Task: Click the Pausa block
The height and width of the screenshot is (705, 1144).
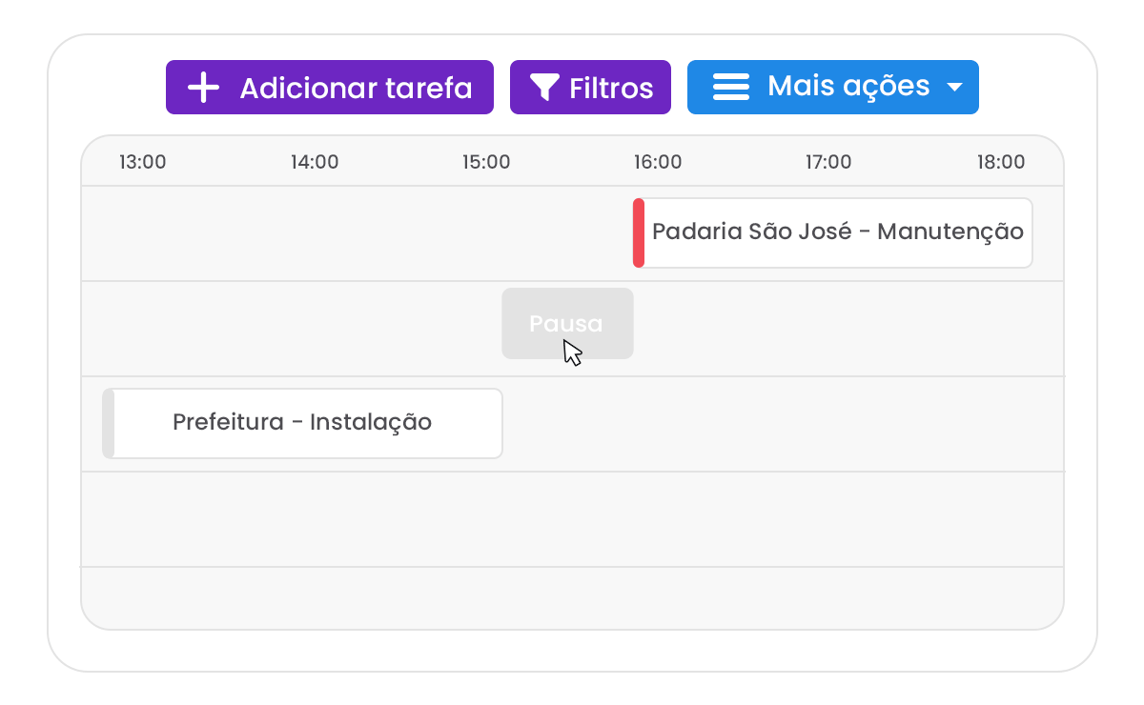Action: click(567, 324)
